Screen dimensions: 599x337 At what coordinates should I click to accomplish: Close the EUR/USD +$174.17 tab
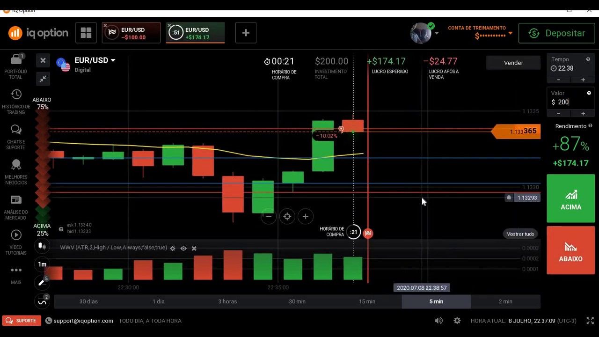[x=169, y=25]
